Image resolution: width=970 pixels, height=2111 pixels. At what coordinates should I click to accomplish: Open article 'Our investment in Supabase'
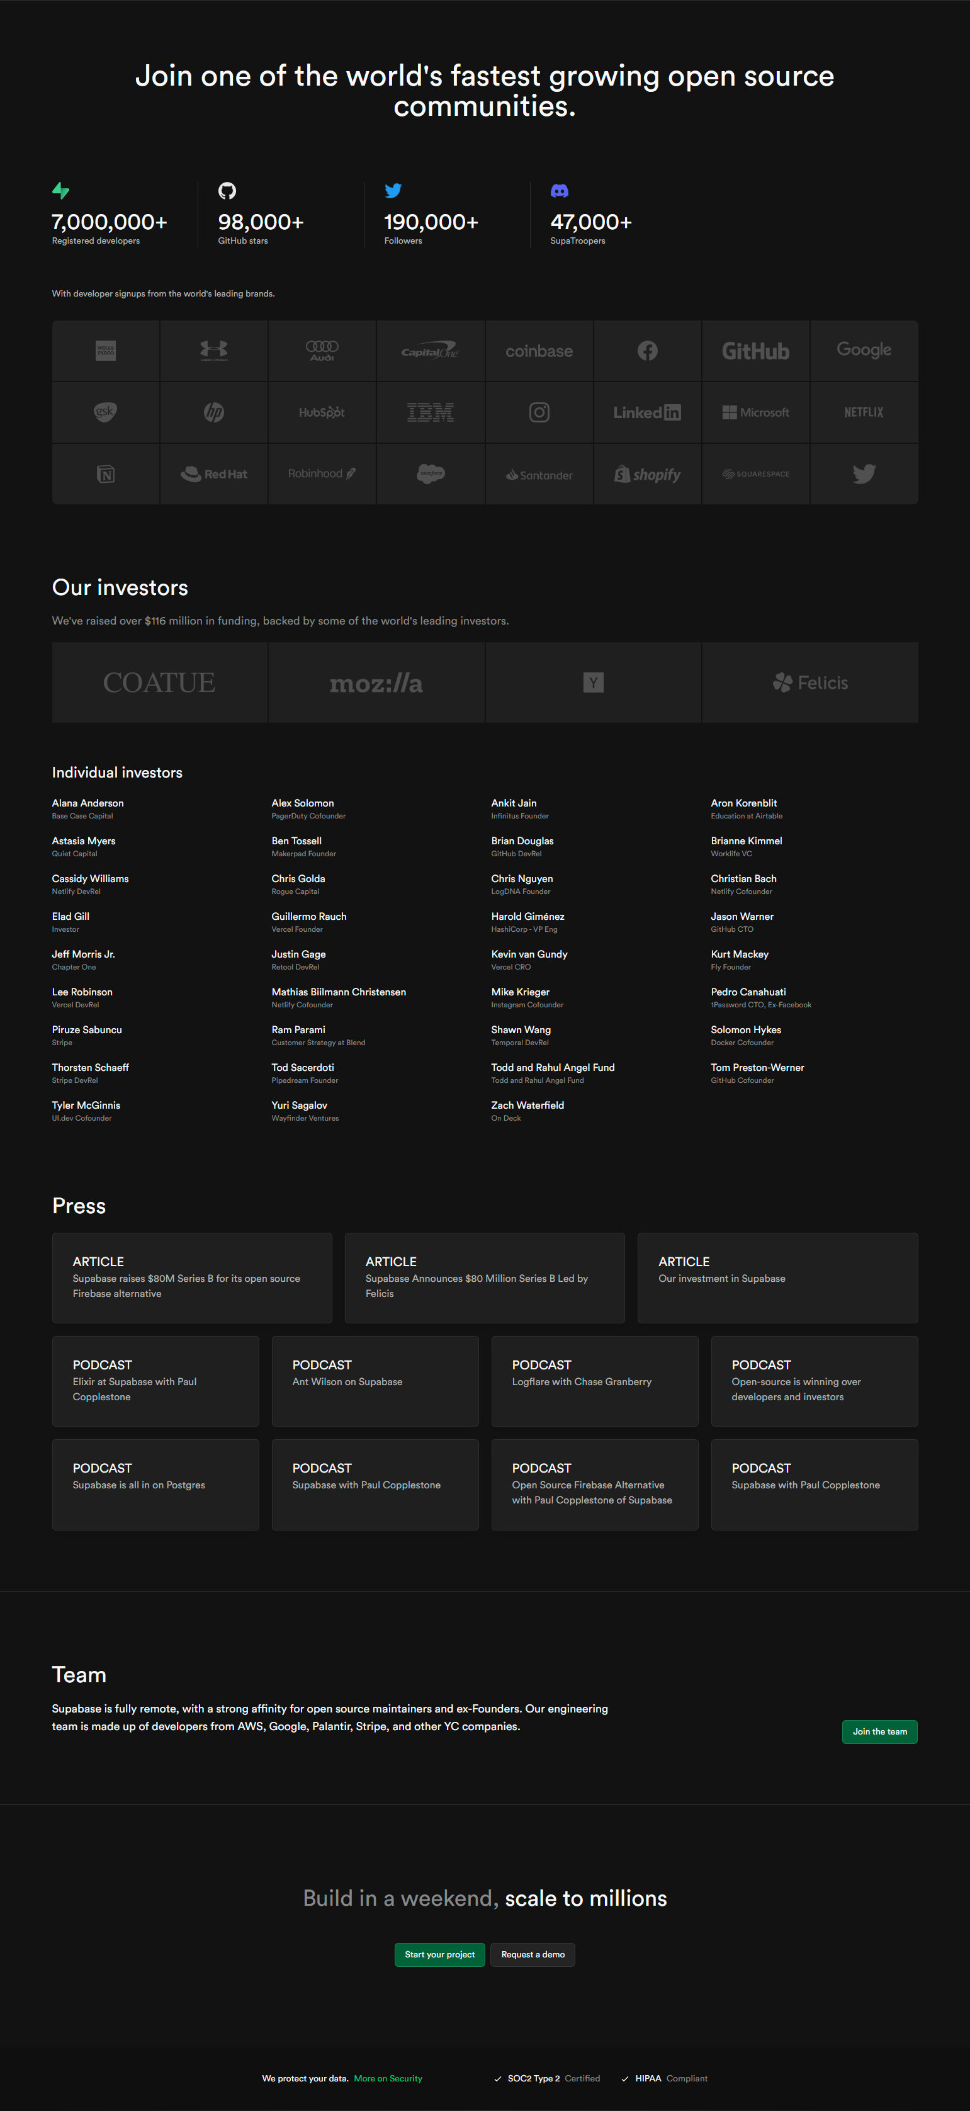tap(777, 1277)
